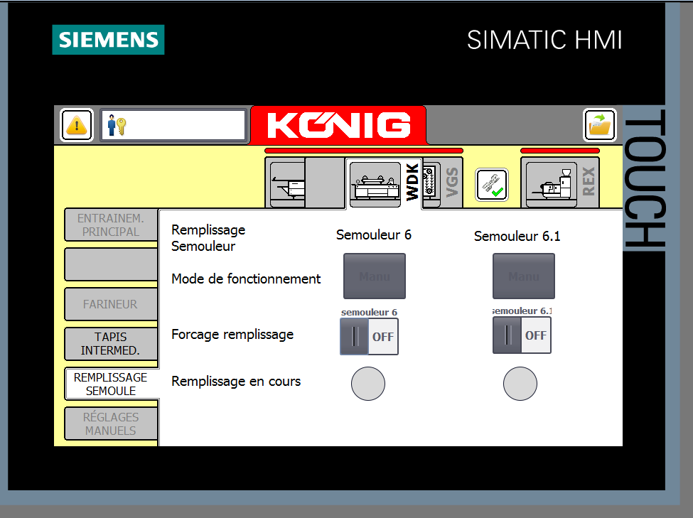Viewport: 693px width, 518px height.
Task: Open the alarm warning triangle icon
Action: pyautogui.click(x=77, y=125)
